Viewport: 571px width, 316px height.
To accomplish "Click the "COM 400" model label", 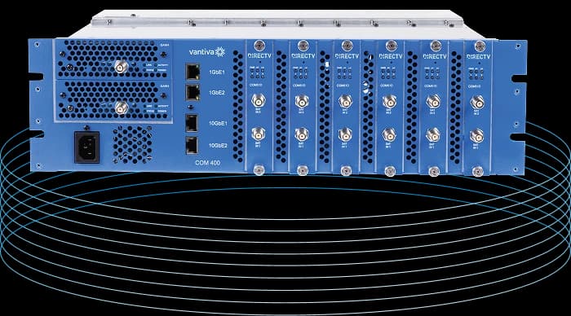I will click(x=207, y=163).
